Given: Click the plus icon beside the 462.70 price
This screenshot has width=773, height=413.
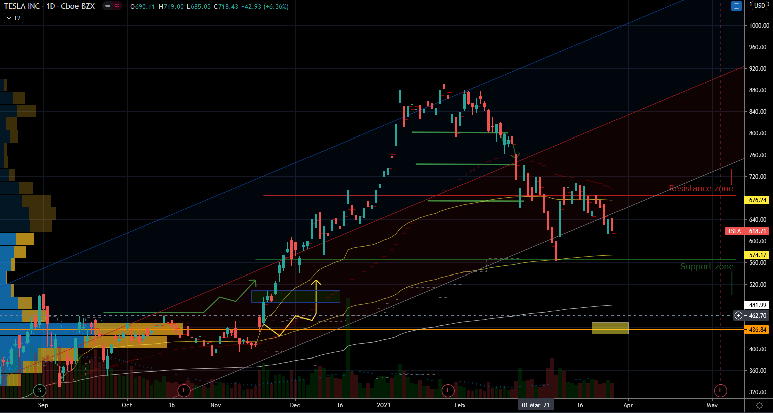Looking at the screenshot, I should [738, 316].
